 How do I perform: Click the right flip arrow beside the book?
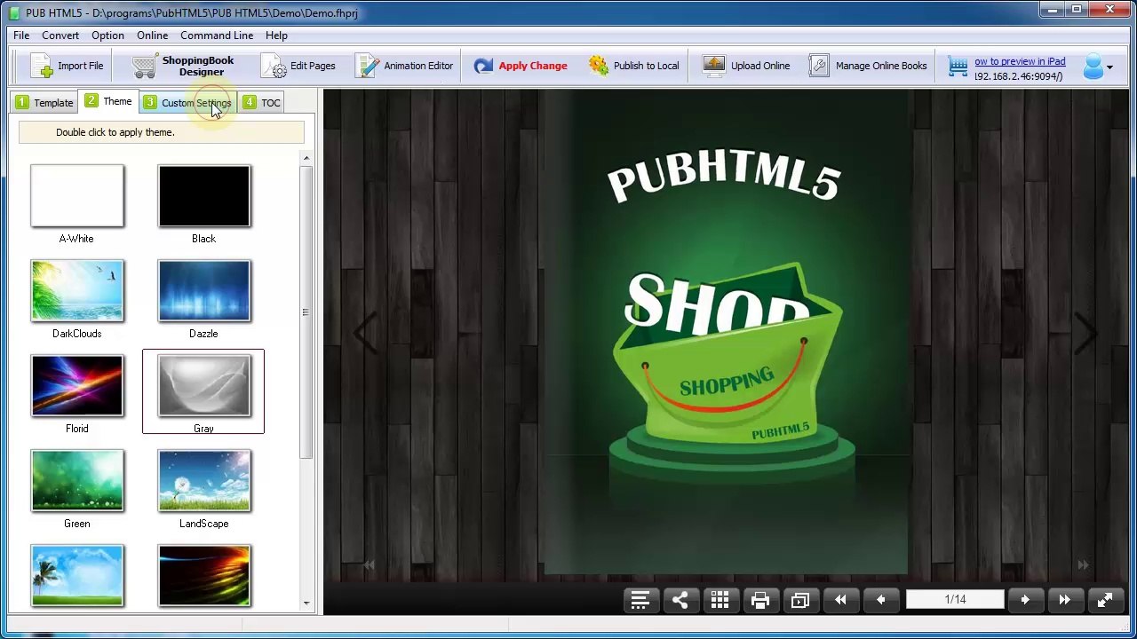1086,333
